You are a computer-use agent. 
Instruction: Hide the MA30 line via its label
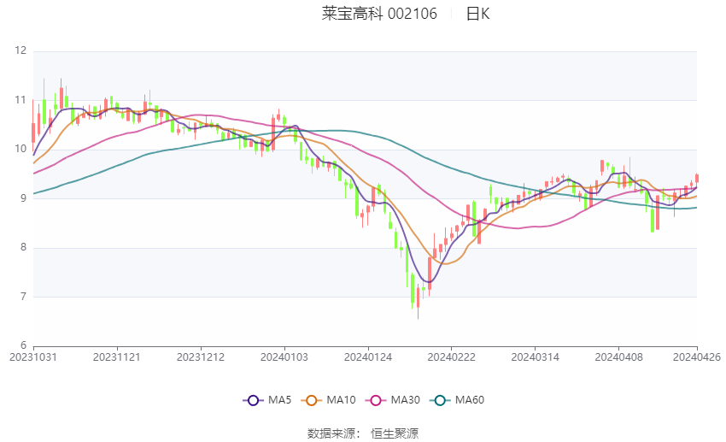click(405, 400)
